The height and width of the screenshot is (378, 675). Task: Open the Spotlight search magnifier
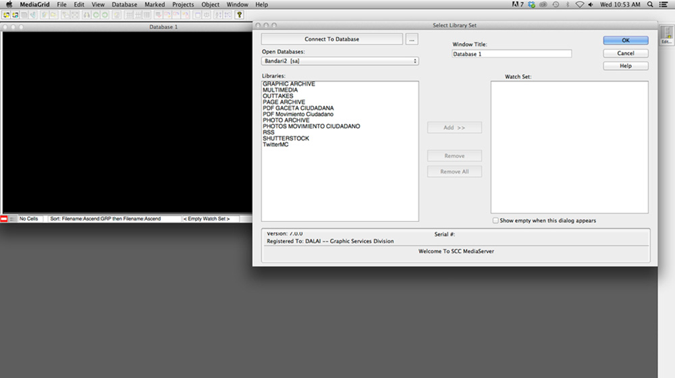pos(650,5)
